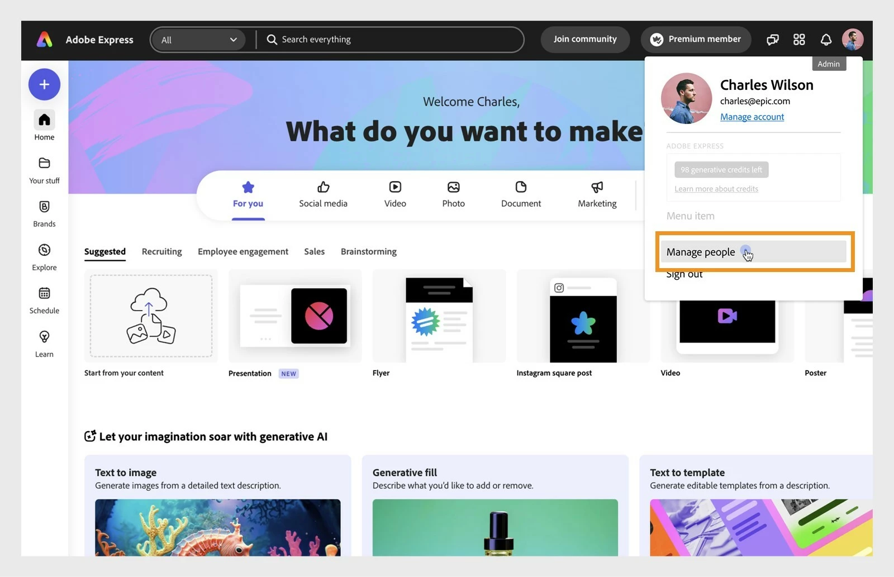Image resolution: width=894 pixels, height=577 pixels.
Task: Go to Home in sidebar
Action: (45, 126)
